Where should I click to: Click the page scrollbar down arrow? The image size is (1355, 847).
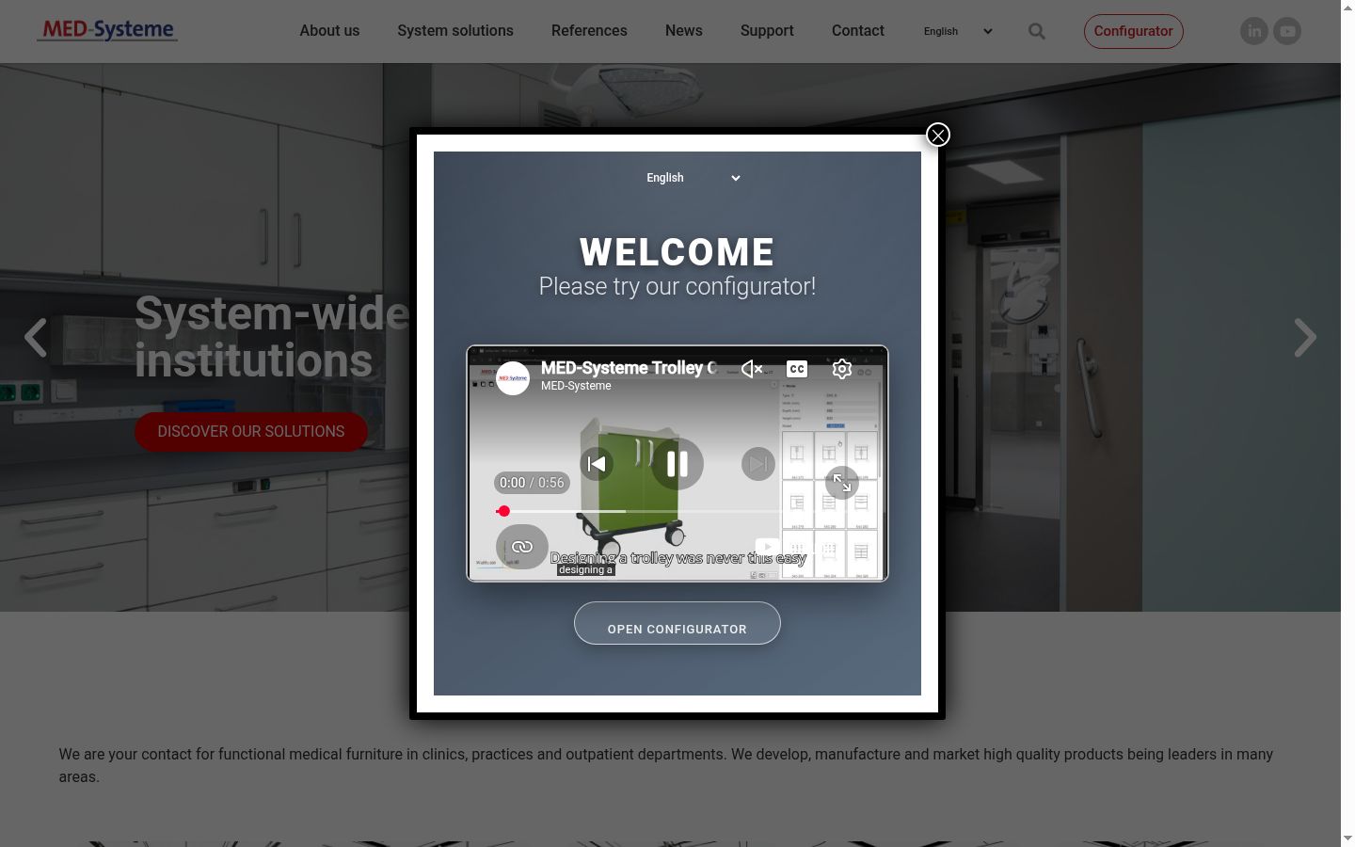(x=1348, y=839)
